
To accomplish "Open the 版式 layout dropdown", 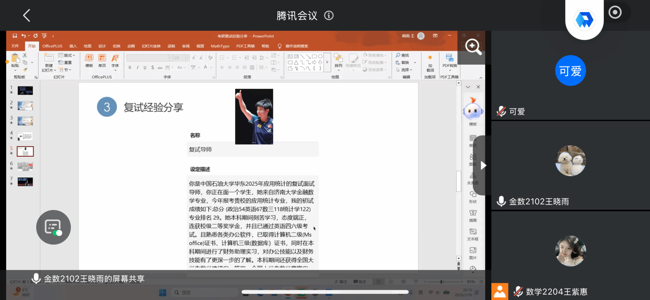I will click(x=67, y=55).
